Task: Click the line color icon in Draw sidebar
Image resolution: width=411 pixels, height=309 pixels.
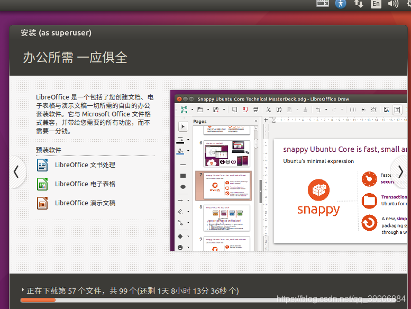Action: 180,140
